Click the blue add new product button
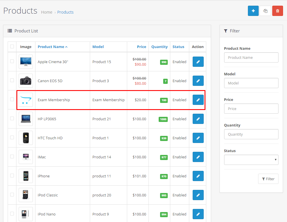The image size is (287, 222). click(253, 11)
